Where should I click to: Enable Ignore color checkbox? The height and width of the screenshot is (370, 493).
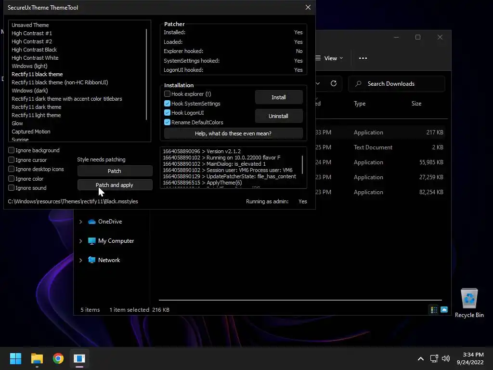click(x=12, y=178)
